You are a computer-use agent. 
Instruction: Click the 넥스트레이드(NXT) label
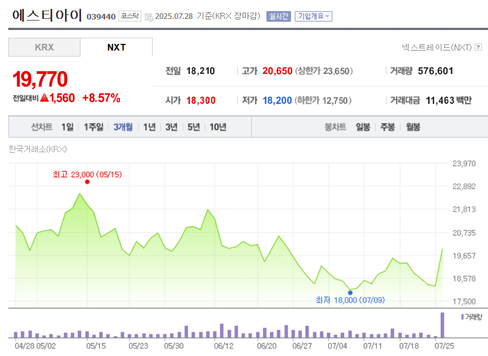tap(437, 47)
